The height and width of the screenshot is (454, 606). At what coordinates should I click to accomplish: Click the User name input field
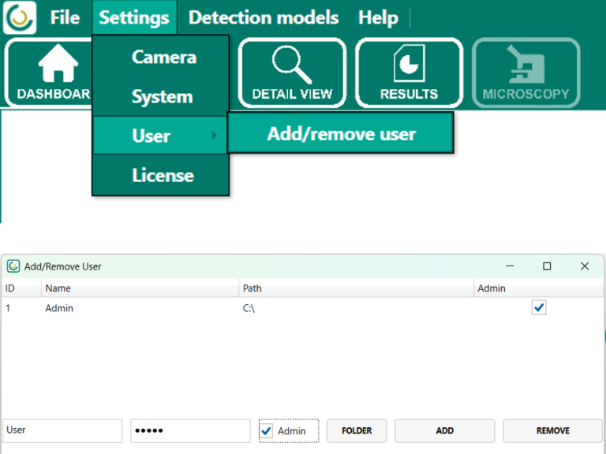coord(62,430)
